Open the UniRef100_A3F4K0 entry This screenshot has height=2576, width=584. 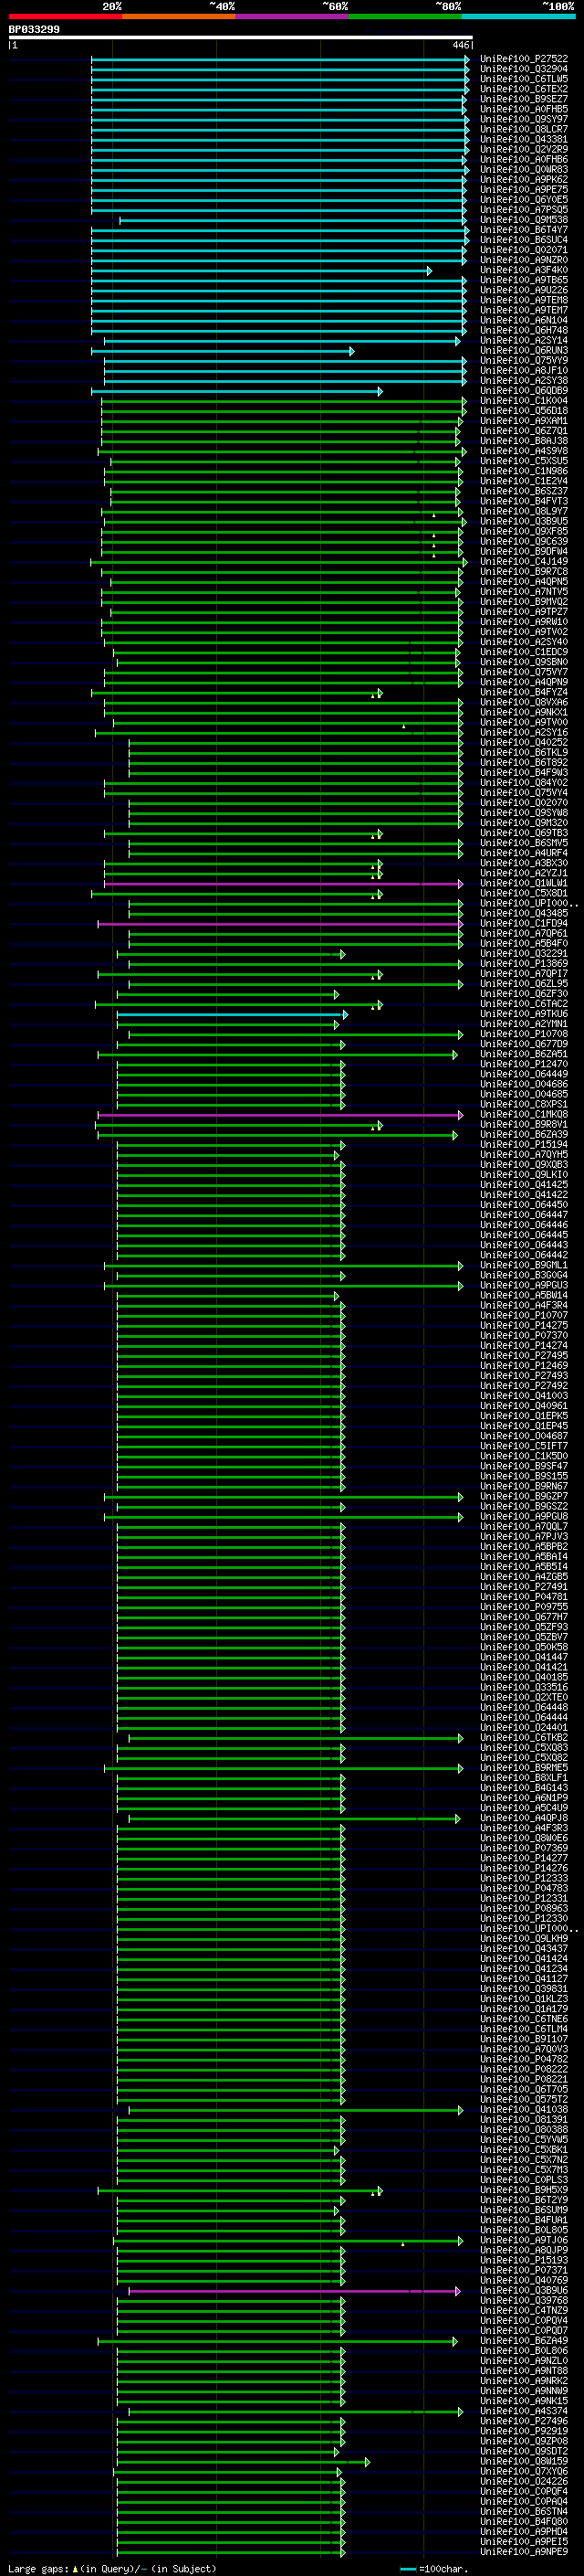(x=524, y=270)
